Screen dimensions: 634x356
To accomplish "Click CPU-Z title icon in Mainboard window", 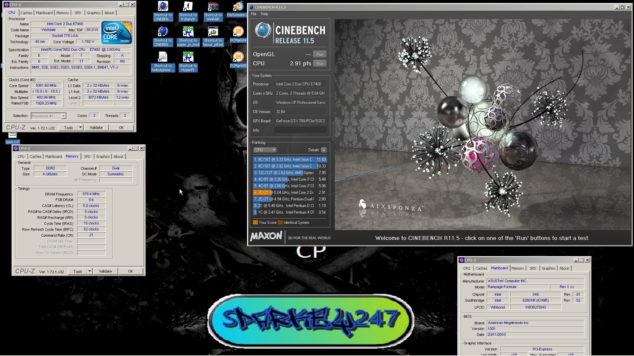I will tap(462, 260).
